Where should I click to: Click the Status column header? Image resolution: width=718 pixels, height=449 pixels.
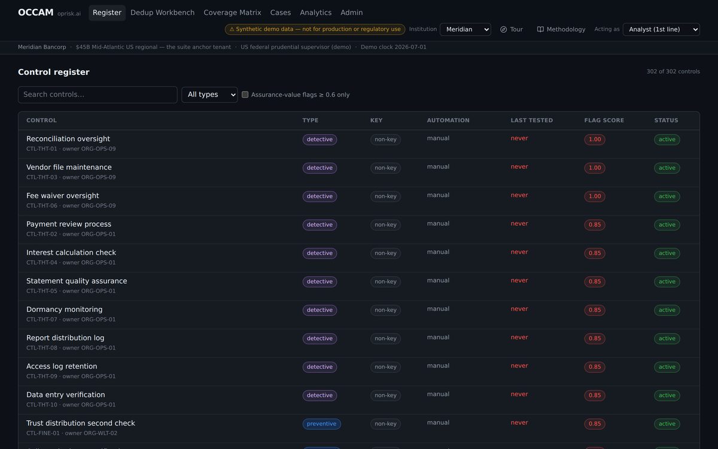(x=667, y=120)
